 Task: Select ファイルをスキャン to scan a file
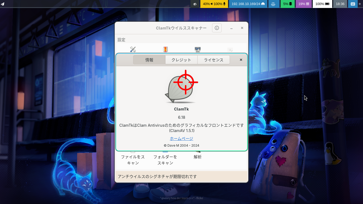click(133, 160)
